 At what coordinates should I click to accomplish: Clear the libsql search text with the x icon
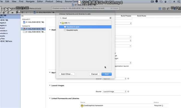point(111,18)
